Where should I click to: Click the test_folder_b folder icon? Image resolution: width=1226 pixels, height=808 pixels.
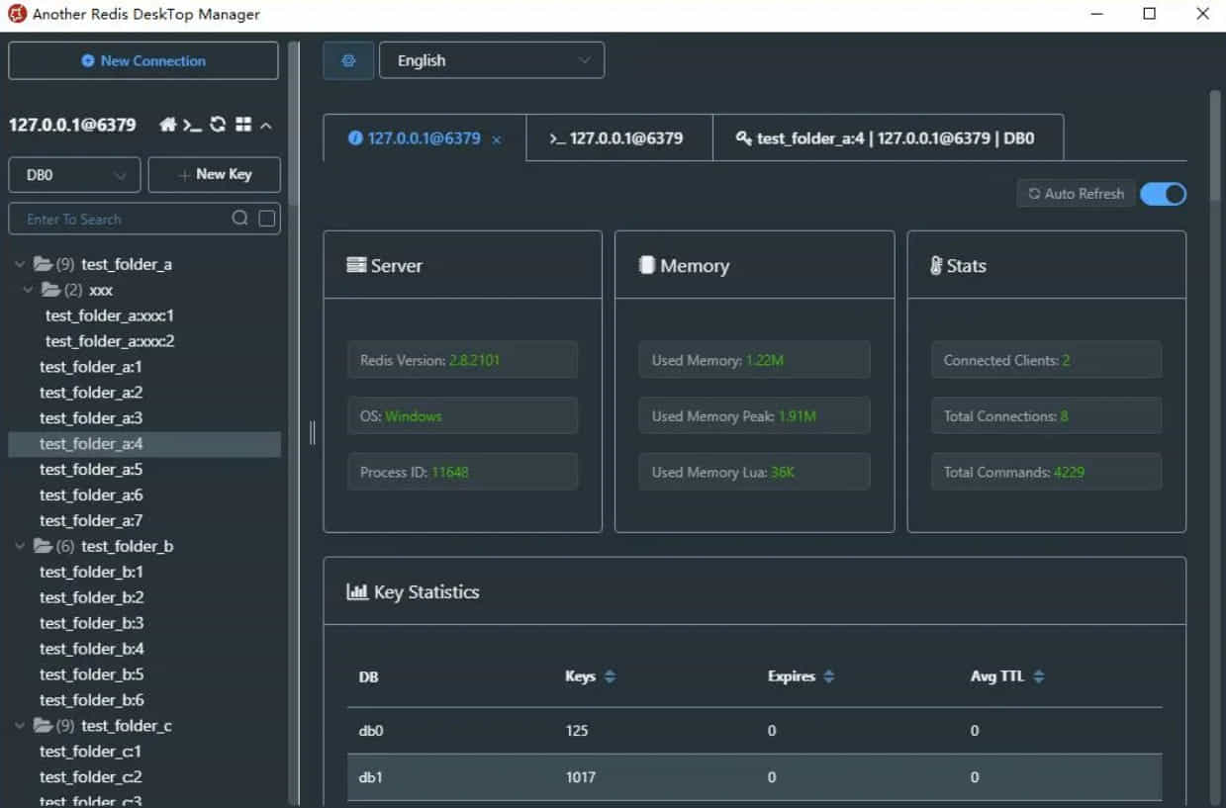[43, 546]
